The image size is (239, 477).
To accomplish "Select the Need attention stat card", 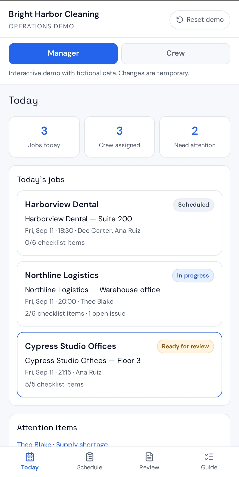I will [x=195, y=137].
